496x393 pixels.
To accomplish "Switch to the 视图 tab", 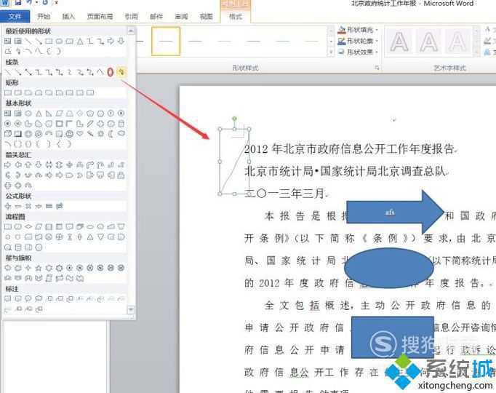I will (207, 17).
